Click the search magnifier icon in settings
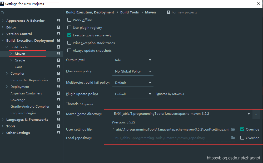The image size is (263, 163). [2, 12]
